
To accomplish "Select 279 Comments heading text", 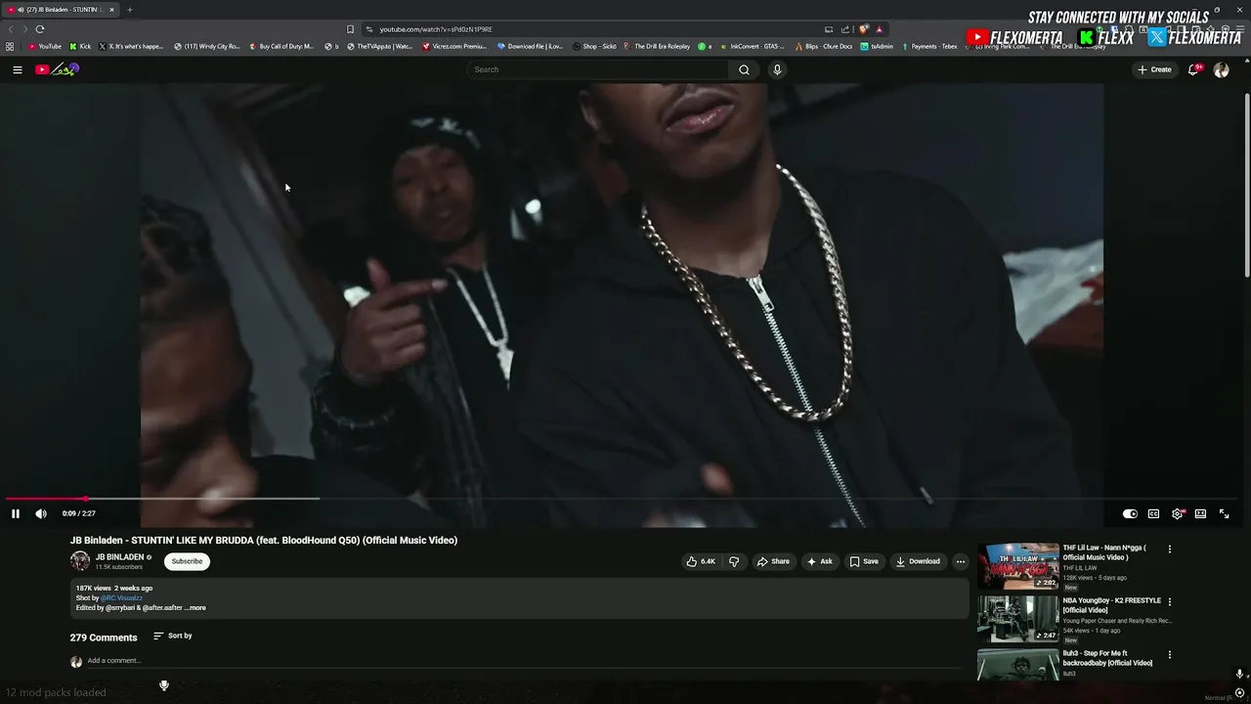I will tap(104, 638).
